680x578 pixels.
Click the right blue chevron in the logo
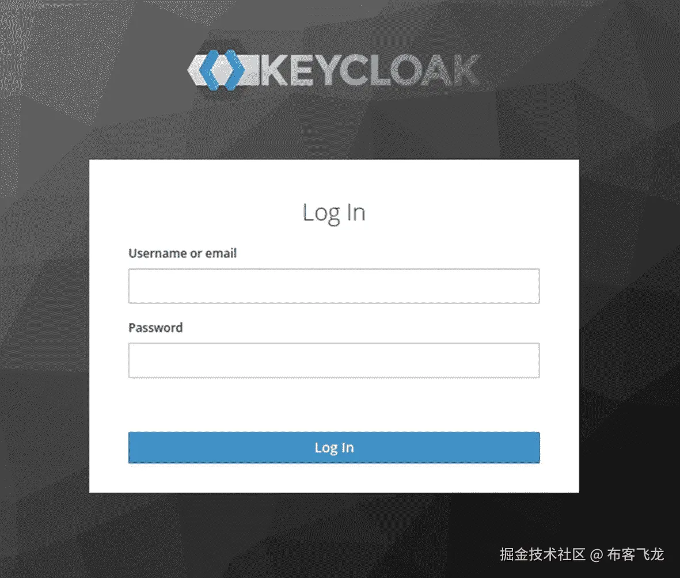[x=233, y=70]
